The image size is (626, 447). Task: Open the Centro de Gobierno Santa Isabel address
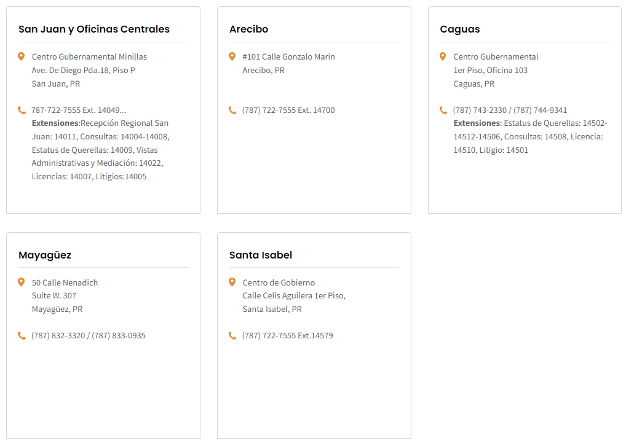click(294, 296)
